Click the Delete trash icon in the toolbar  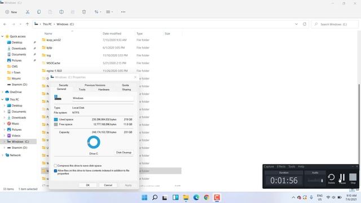(84, 12)
